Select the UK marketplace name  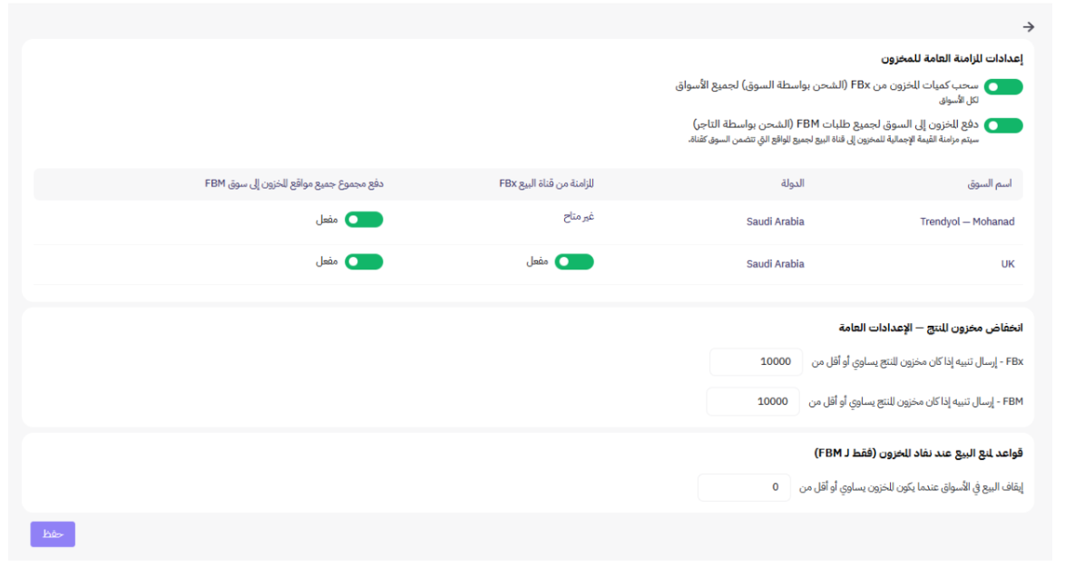coord(1007,264)
